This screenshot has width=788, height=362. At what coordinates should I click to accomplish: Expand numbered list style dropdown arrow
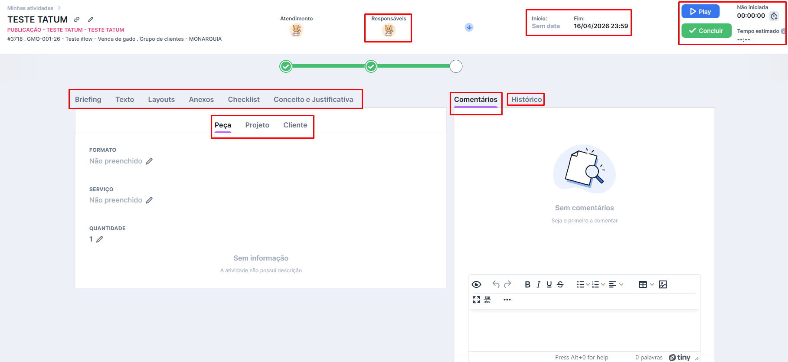coord(603,284)
